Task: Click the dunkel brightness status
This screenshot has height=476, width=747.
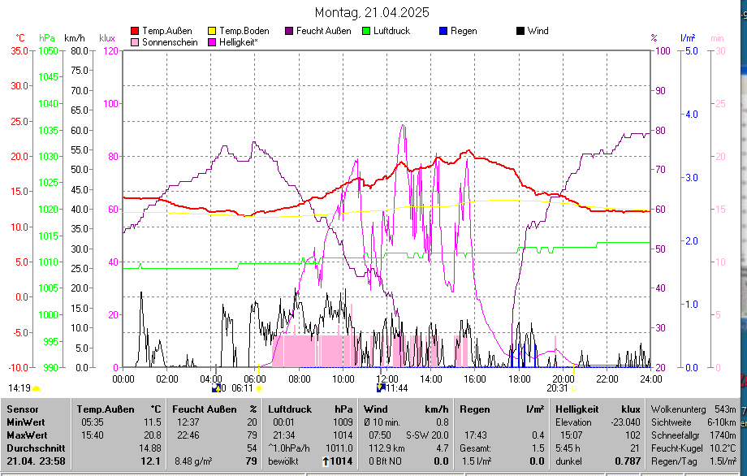Action: point(569,461)
